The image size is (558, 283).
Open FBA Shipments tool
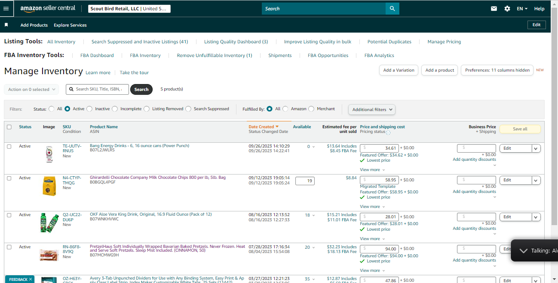click(280, 55)
